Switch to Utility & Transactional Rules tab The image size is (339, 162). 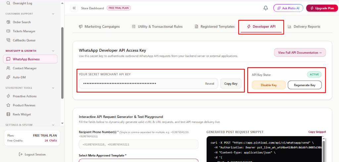pos(157,27)
